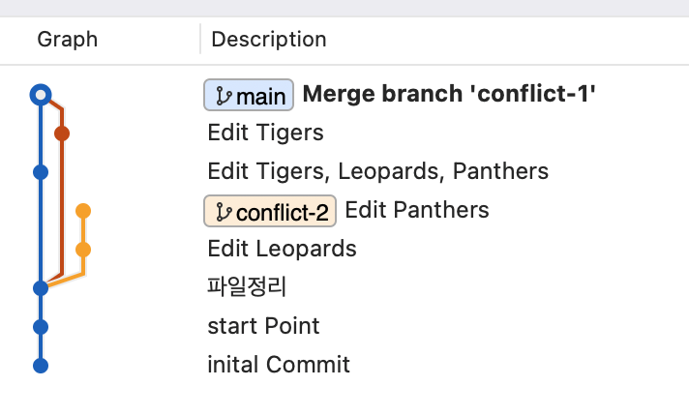Image resolution: width=689 pixels, height=416 pixels.
Task: Click the red Edit Tigers commit dot
Action: 62,134
